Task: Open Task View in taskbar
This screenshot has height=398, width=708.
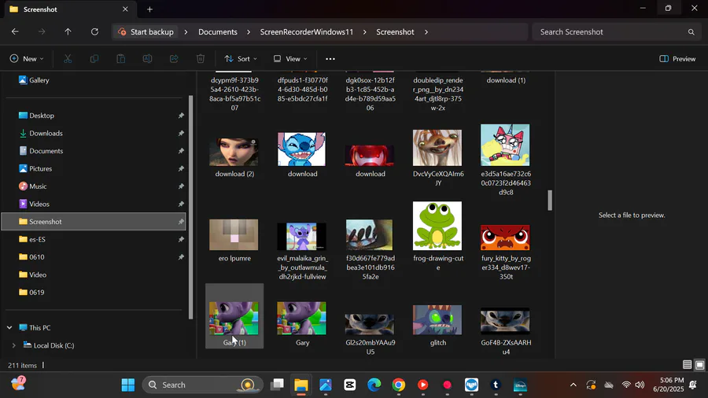Action: click(x=277, y=385)
